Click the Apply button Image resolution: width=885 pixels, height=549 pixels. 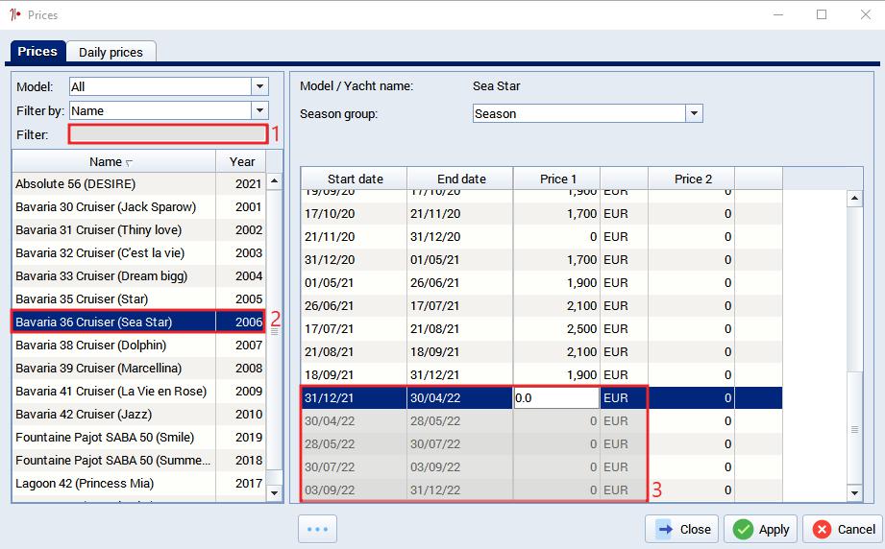pos(760,529)
